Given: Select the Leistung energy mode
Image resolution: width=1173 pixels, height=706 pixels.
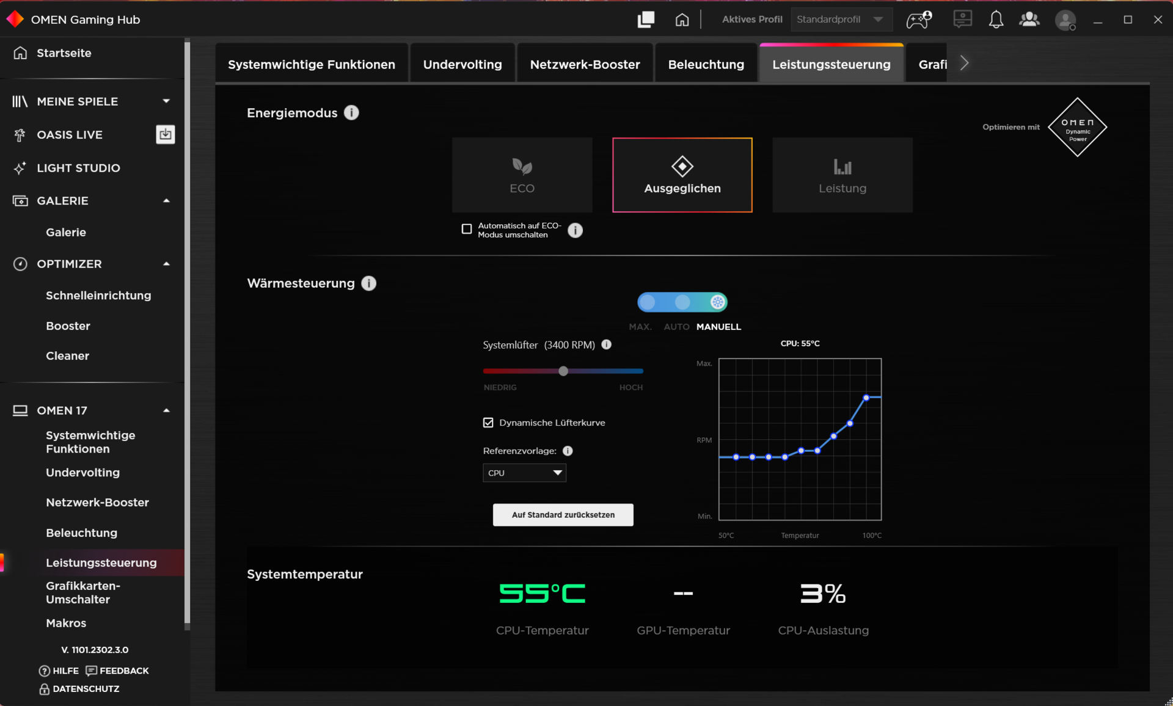Looking at the screenshot, I should [x=842, y=175].
